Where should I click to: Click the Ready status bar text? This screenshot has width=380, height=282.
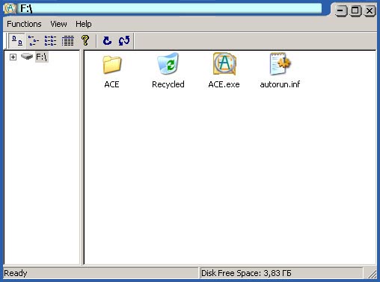[x=16, y=273]
